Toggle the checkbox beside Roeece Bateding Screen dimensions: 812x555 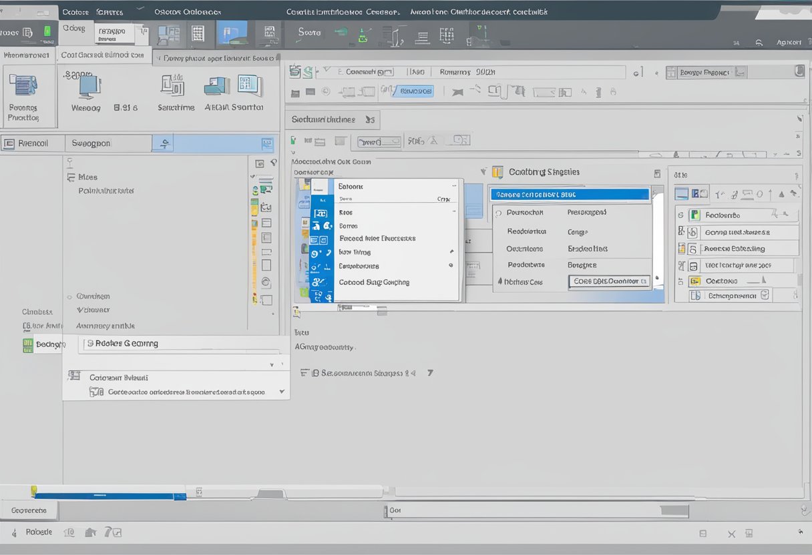(x=692, y=249)
